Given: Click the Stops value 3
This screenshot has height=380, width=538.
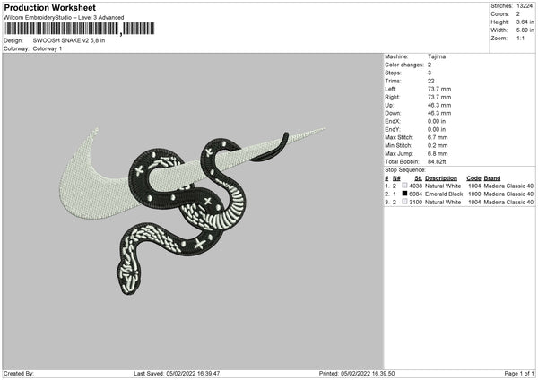Looking at the screenshot, I should pos(430,73).
